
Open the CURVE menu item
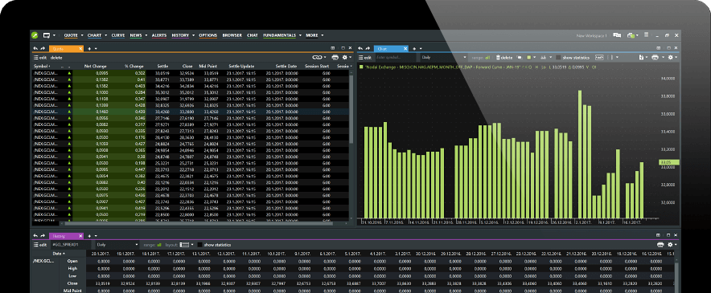pos(118,35)
